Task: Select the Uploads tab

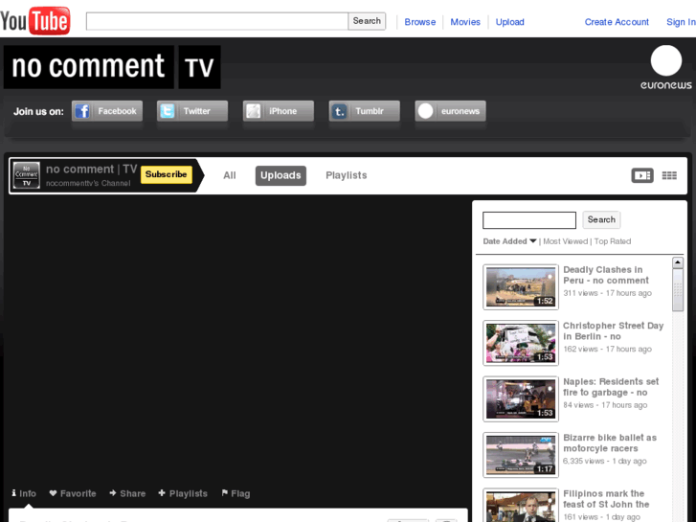Action: pos(281,175)
